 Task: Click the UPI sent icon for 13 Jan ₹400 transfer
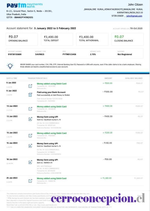pos(30,119)
